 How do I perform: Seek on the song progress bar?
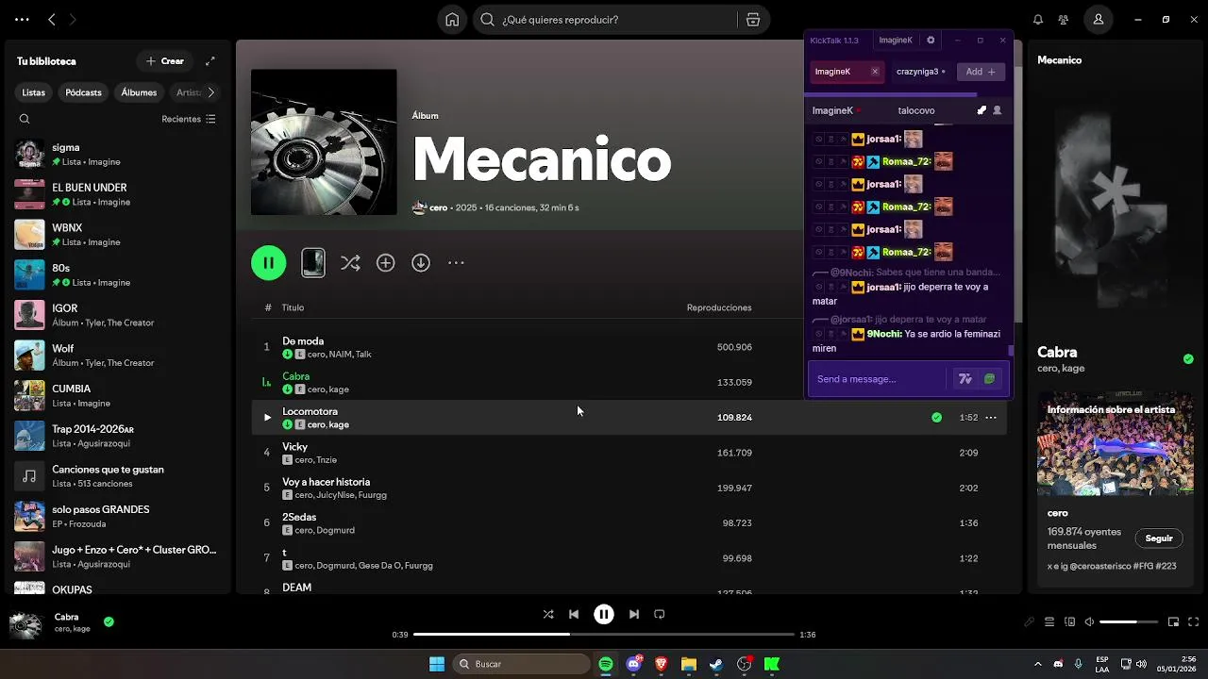(604, 635)
